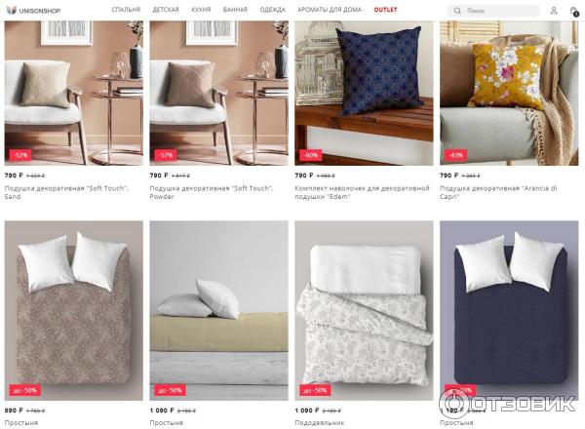This screenshot has width=585, height=429.
Task: Click into the search field
Action: click(x=493, y=11)
